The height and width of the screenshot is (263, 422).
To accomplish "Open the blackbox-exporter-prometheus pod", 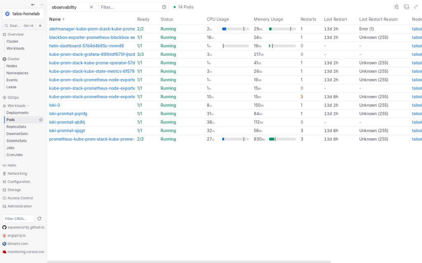I will pyautogui.click(x=92, y=37).
